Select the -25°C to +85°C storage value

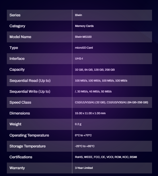85,146
